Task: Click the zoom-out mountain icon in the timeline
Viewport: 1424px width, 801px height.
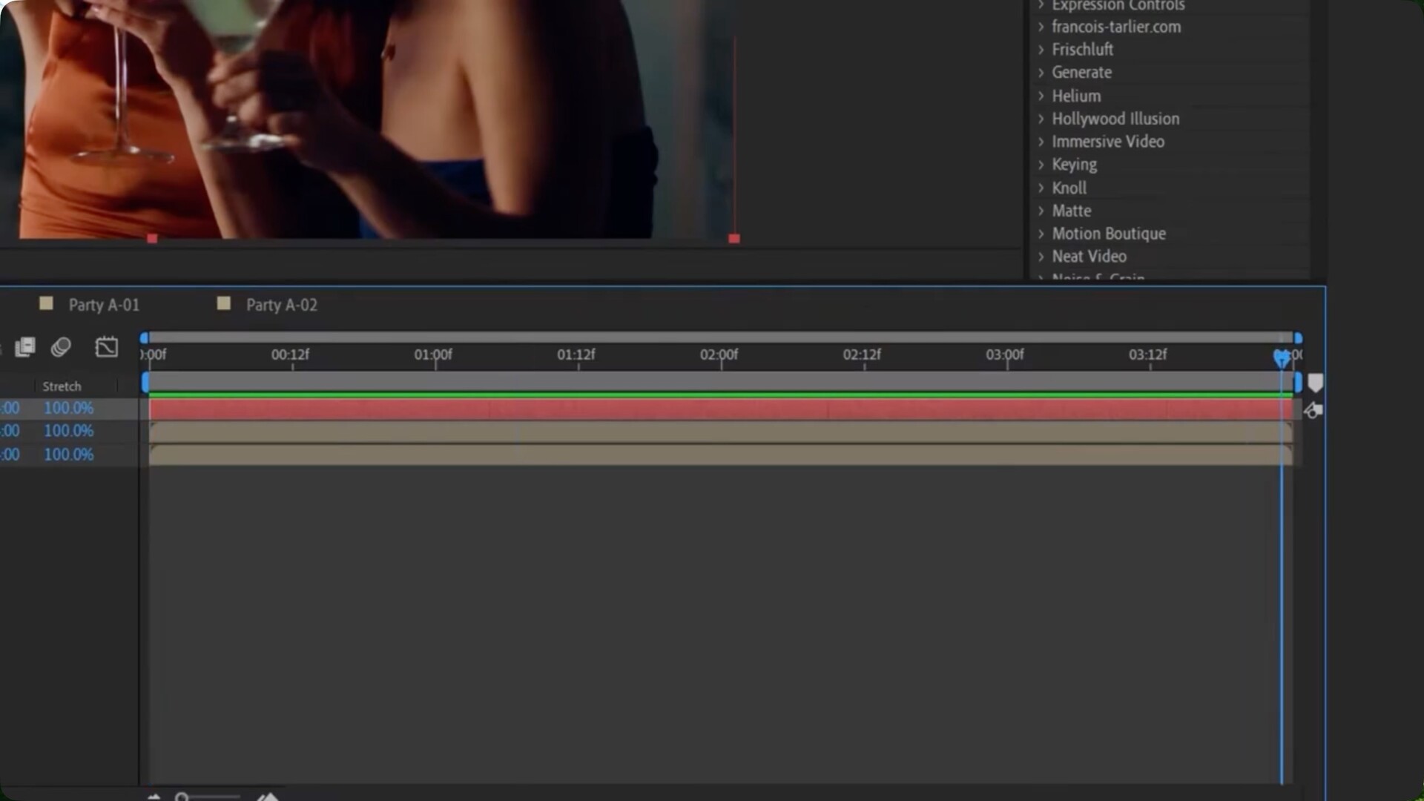Action: [154, 797]
